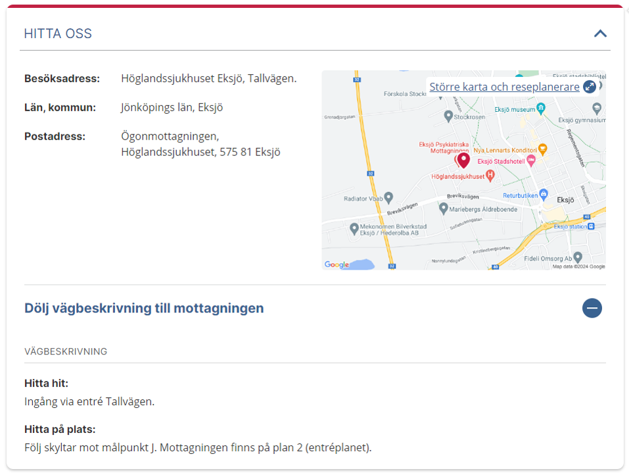629x473 pixels.
Task: Click the VÄGBESKRIVNING subheading
Action: [66, 351]
